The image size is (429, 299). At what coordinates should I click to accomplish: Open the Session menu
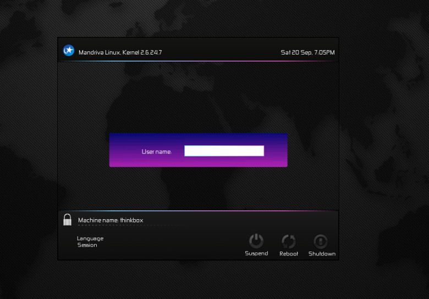point(87,245)
